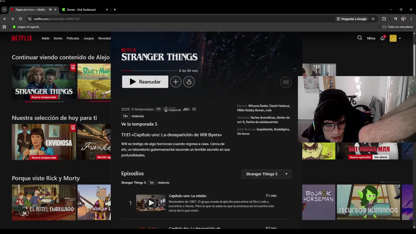The height and width of the screenshot is (234, 416).
Task: Open a new browser tab
Action: click(x=115, y=10)
